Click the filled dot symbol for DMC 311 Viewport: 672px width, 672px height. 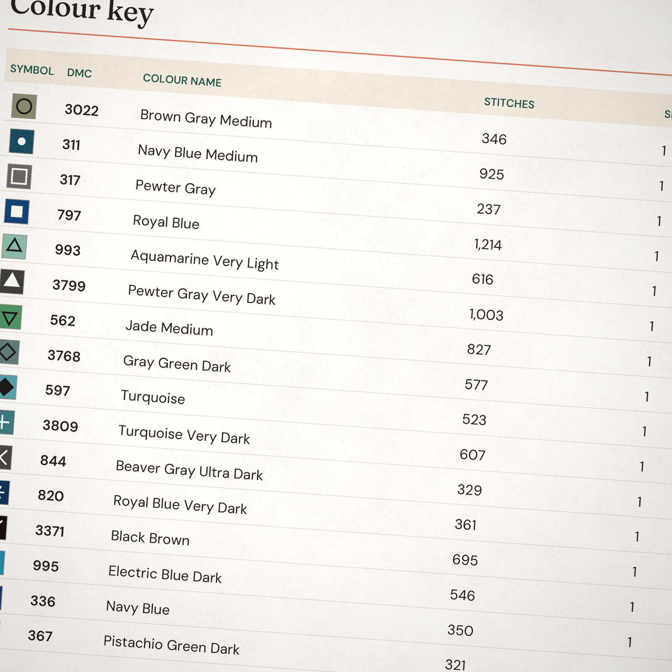[x=21, y=142]
